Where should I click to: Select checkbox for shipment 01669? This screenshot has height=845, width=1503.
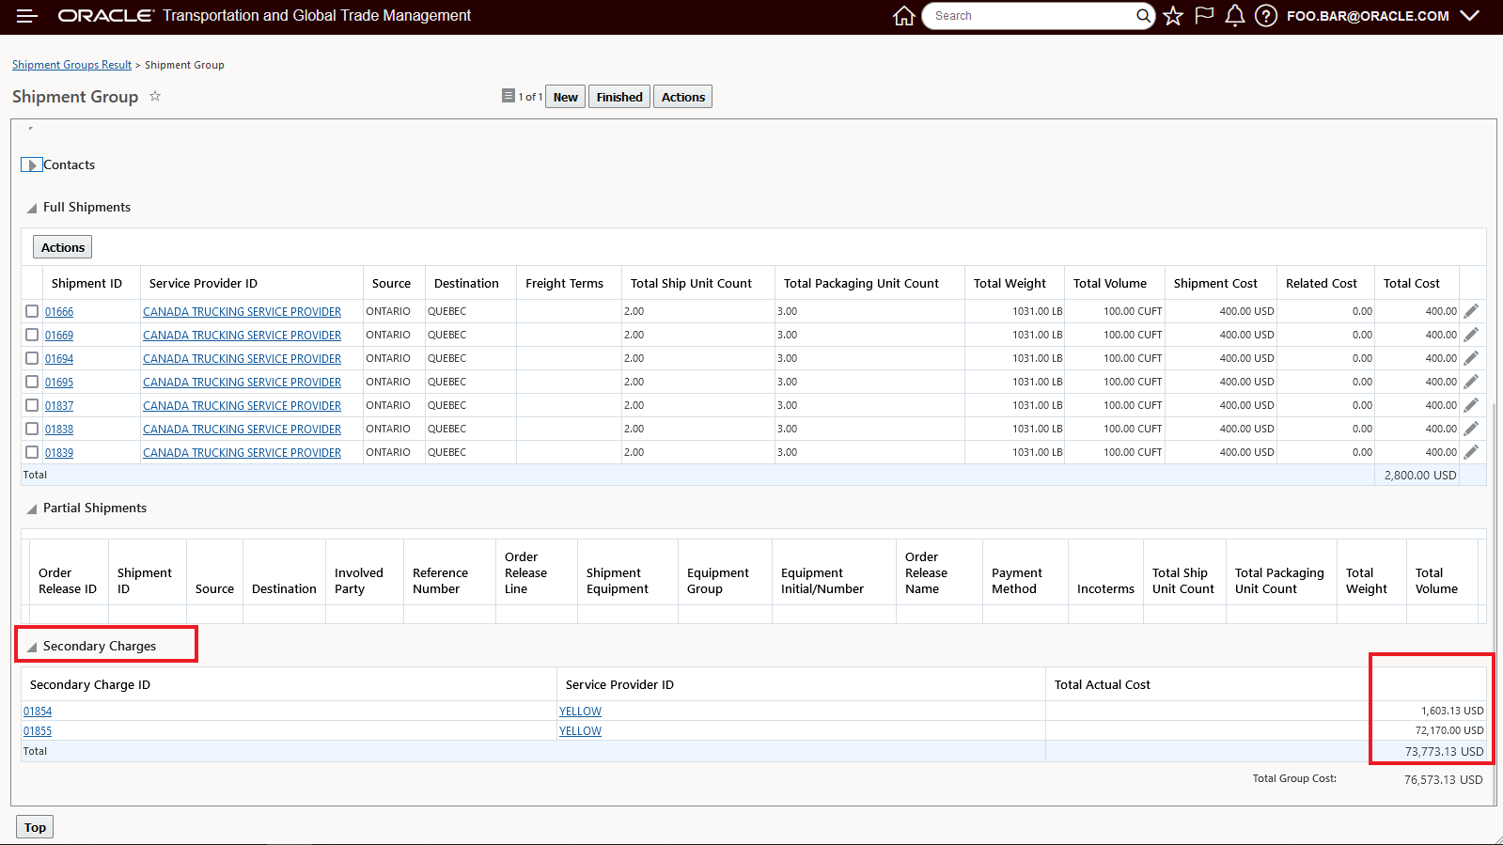click(x=32, y=335)
